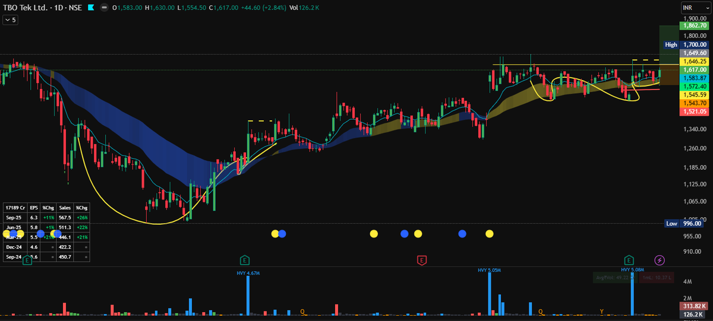The image size is (713, 321).
Task: Click the HVY 4.67M volume label
Action: (x=248, y=272)
